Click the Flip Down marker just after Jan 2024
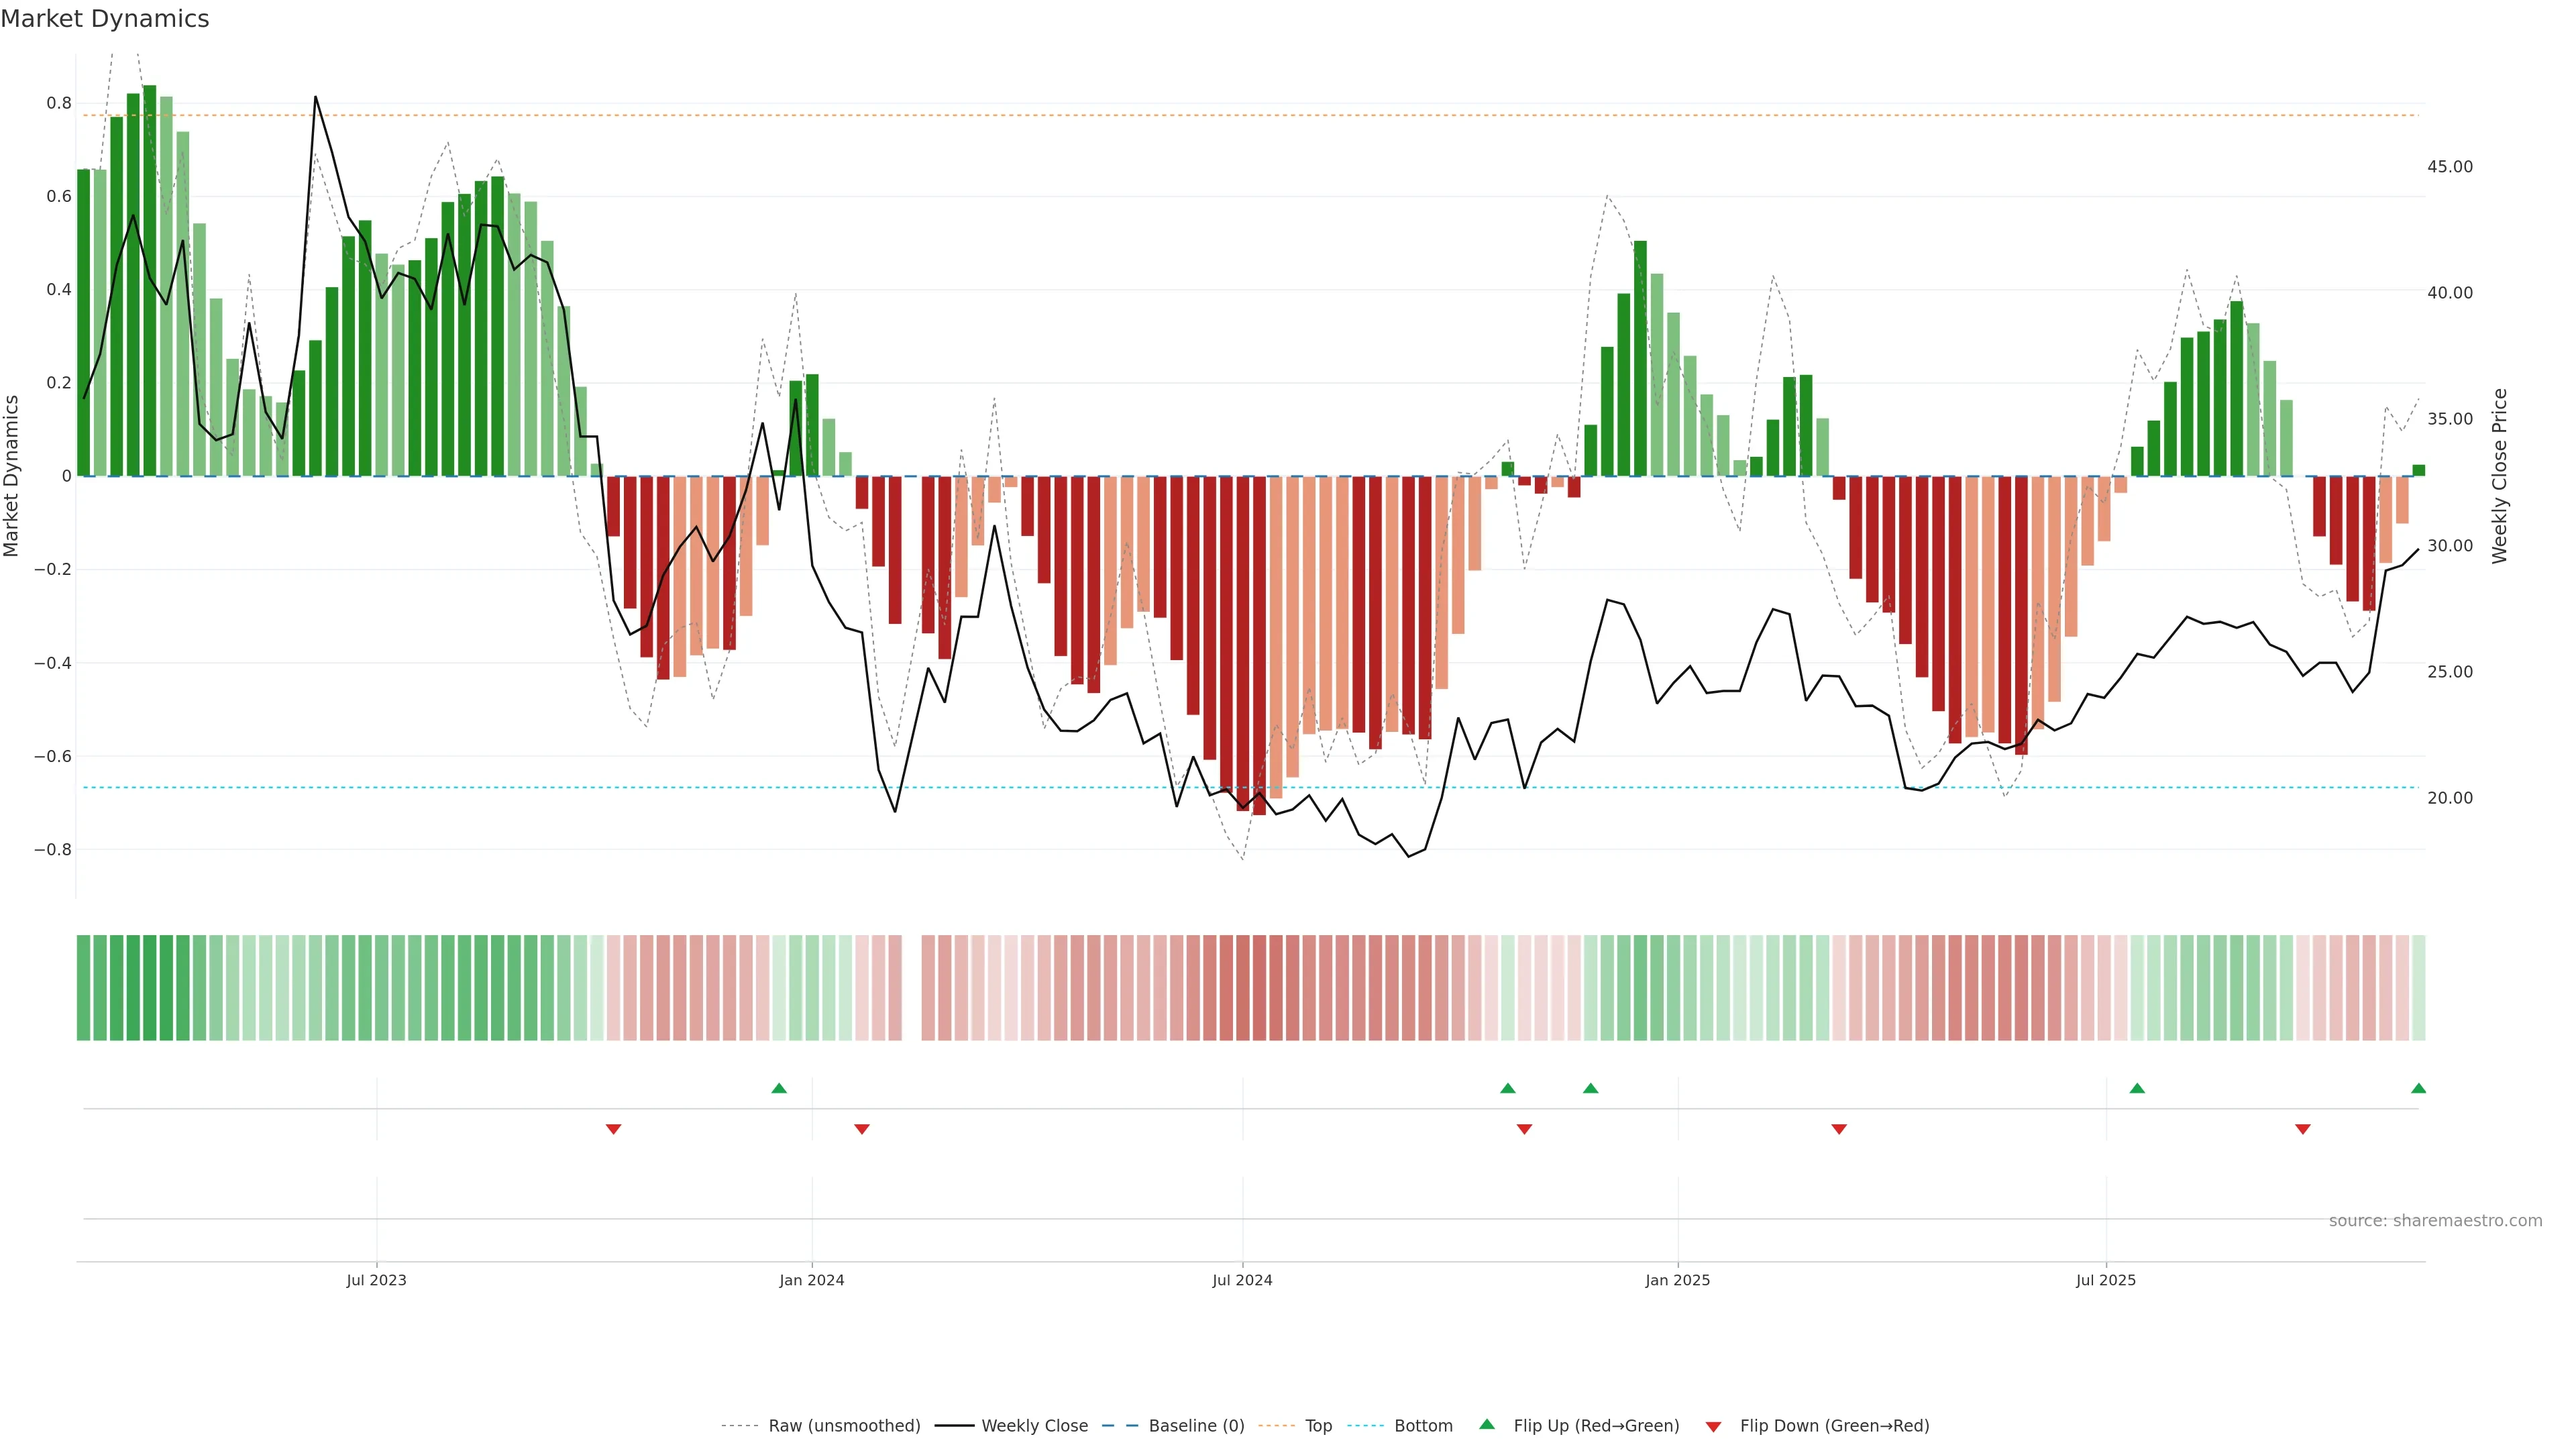Screen dimensions: 2576x1449 click(862, 1129)
